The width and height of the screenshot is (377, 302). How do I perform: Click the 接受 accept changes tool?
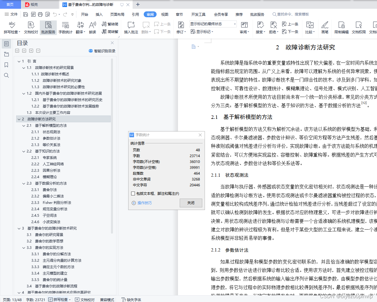260,27
